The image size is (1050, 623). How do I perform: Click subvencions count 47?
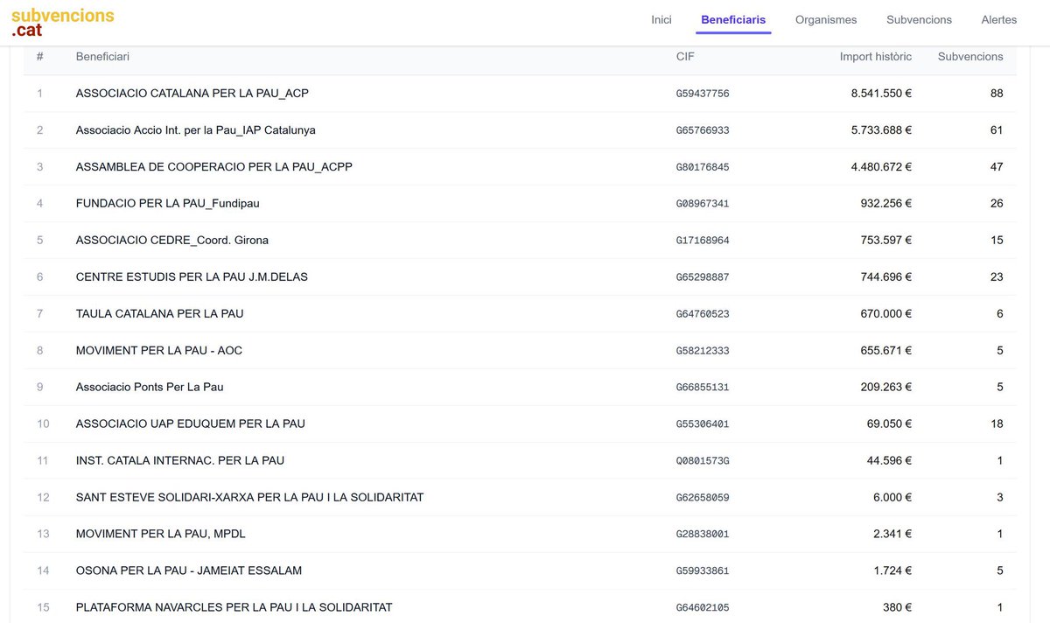997,166
